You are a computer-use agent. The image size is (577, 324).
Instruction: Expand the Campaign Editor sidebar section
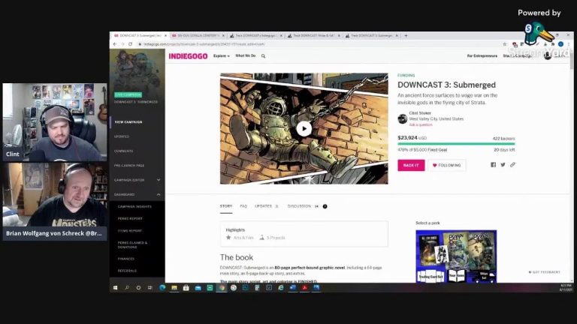point(158,180)
